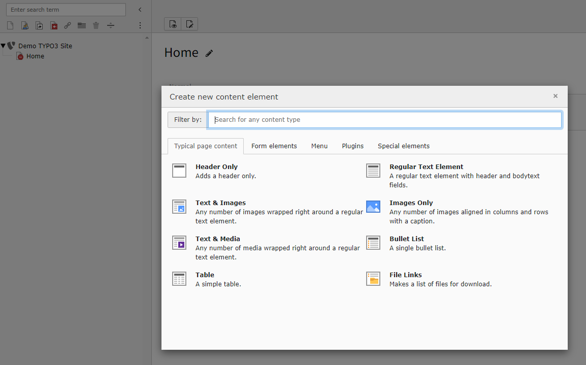Select the Regular Text Element option
This screenshot has height=365, width=586.
tap(426, 167)
